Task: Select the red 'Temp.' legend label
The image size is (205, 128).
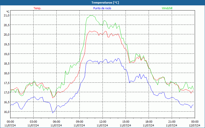Action: pyautogui.click(x=37, y=8)
